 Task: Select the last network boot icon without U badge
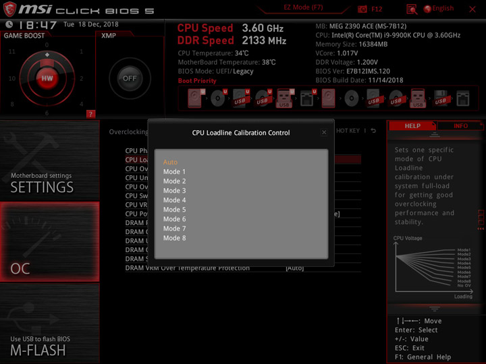pyautogui.click(x=463, y=98)
